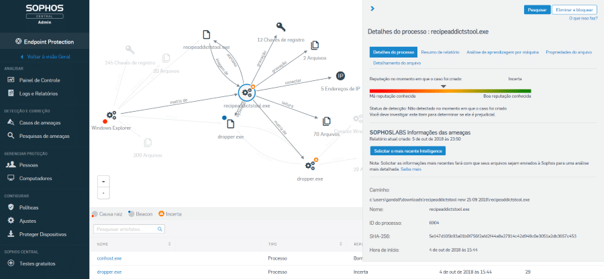Image resolution: width=604 pixels, height=279 pixels.
Task: Sort the Nome column with sort arrows
Action: [x=170, y=244]
